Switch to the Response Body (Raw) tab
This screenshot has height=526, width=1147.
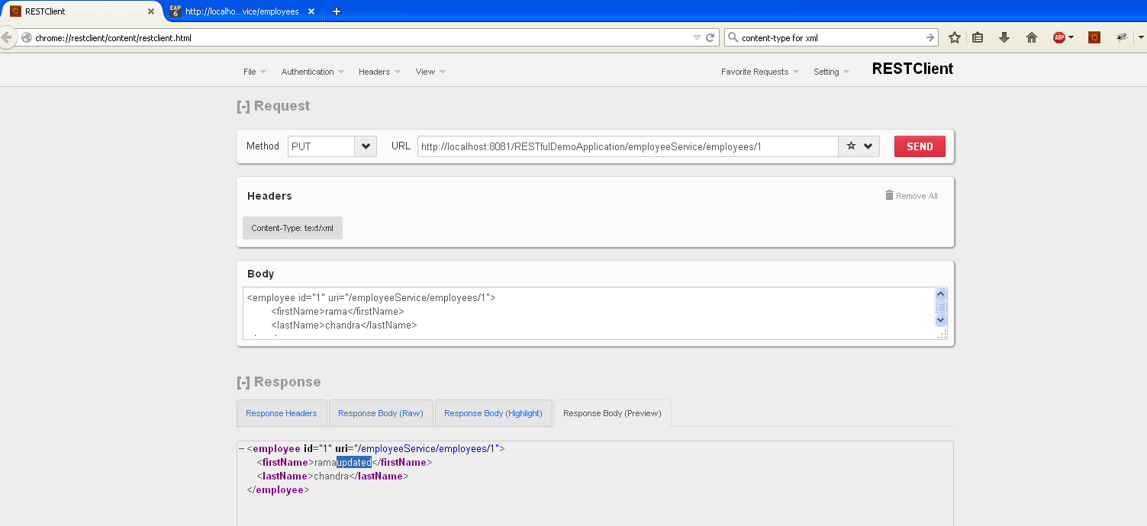click(x=380, y=412)
